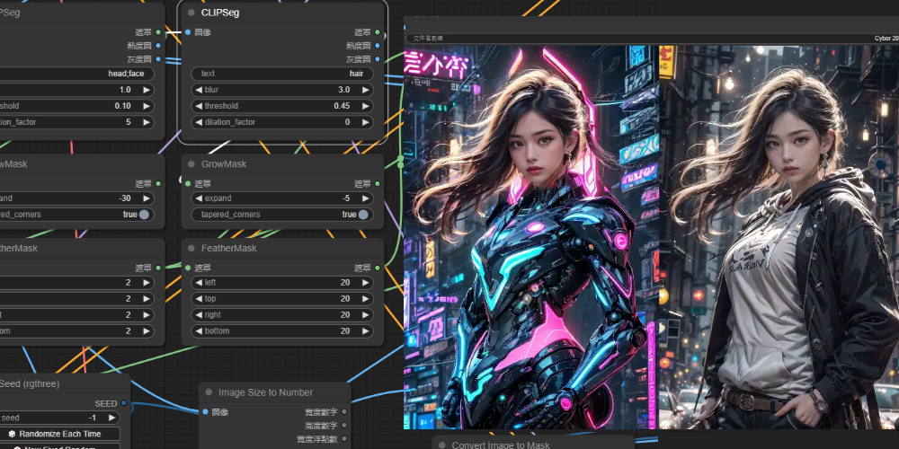The image size is (899, 449).
Task: Click the 灰度圖 output port on hair CLIPSeg
Action: (x=377, y=59)
